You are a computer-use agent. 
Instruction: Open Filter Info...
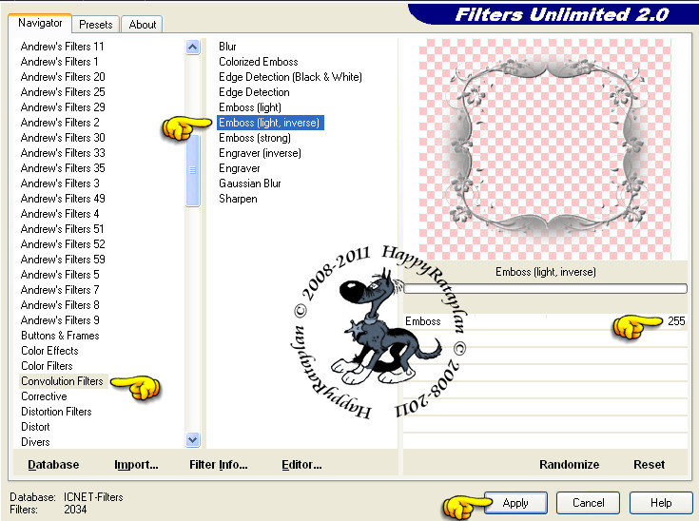(x=219, y=464)
